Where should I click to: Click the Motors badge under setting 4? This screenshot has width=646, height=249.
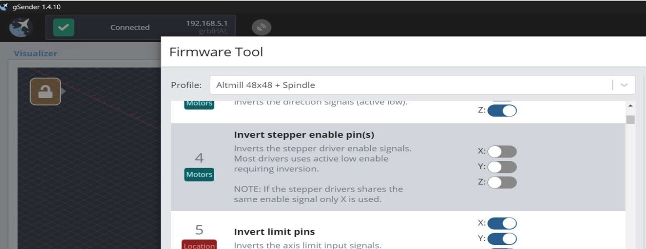coord(199,174)
